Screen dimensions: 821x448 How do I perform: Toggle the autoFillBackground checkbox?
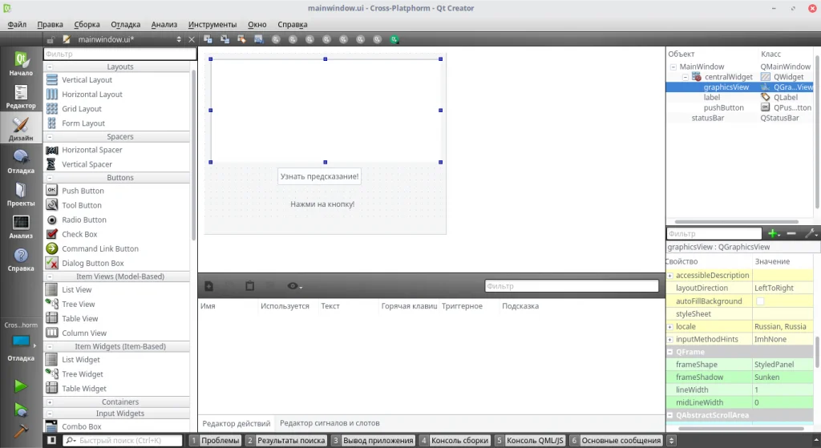(x=760, y=301)
